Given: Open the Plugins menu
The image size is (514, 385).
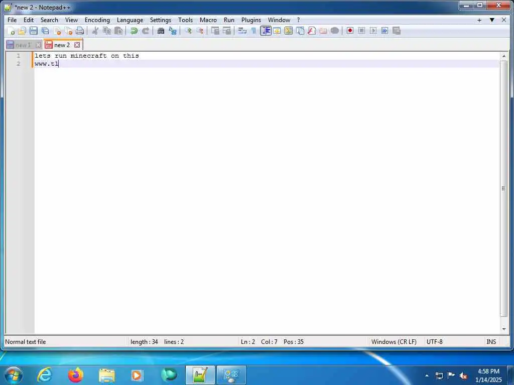Looking at the screenshot, I should pyautogui.click(x=251, y=20).
